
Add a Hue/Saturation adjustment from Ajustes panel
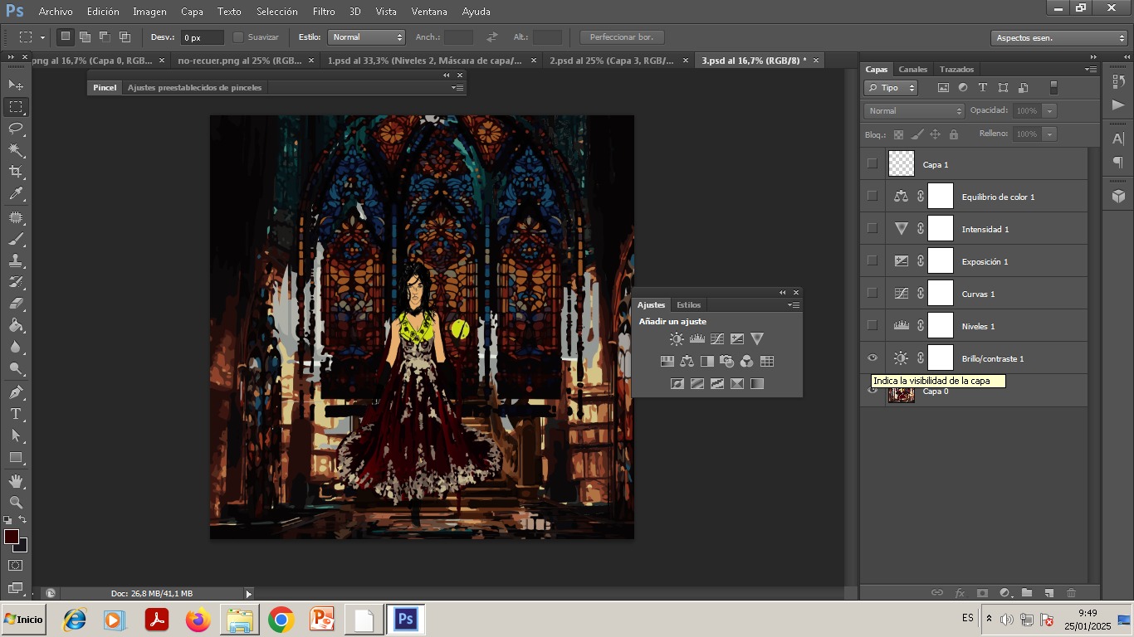pyautogui.click(x=667, y=362)
